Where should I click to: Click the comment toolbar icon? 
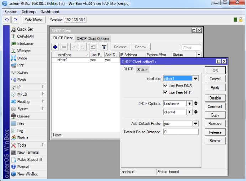coord(93,47)
